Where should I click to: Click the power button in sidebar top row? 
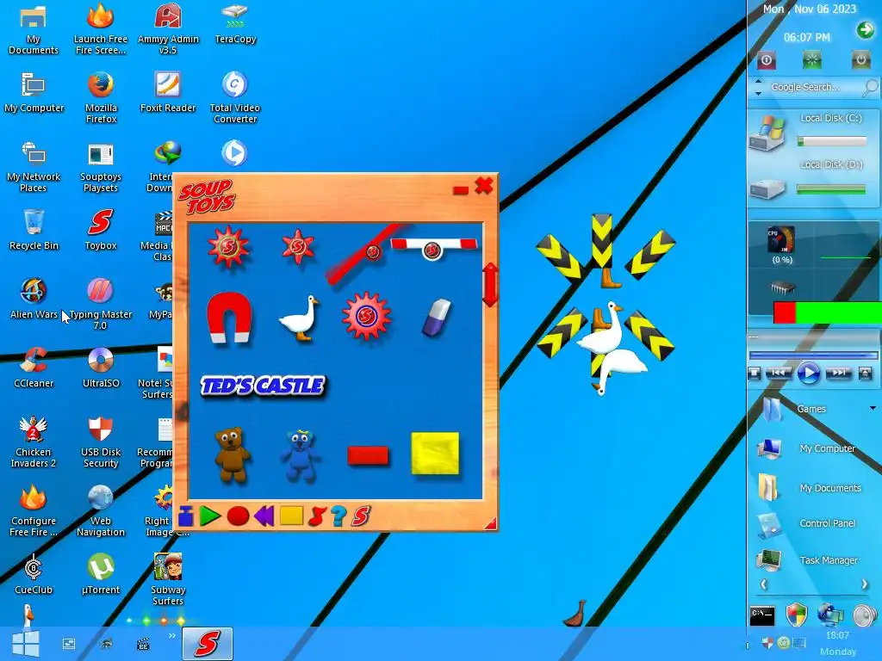point(860,59)
